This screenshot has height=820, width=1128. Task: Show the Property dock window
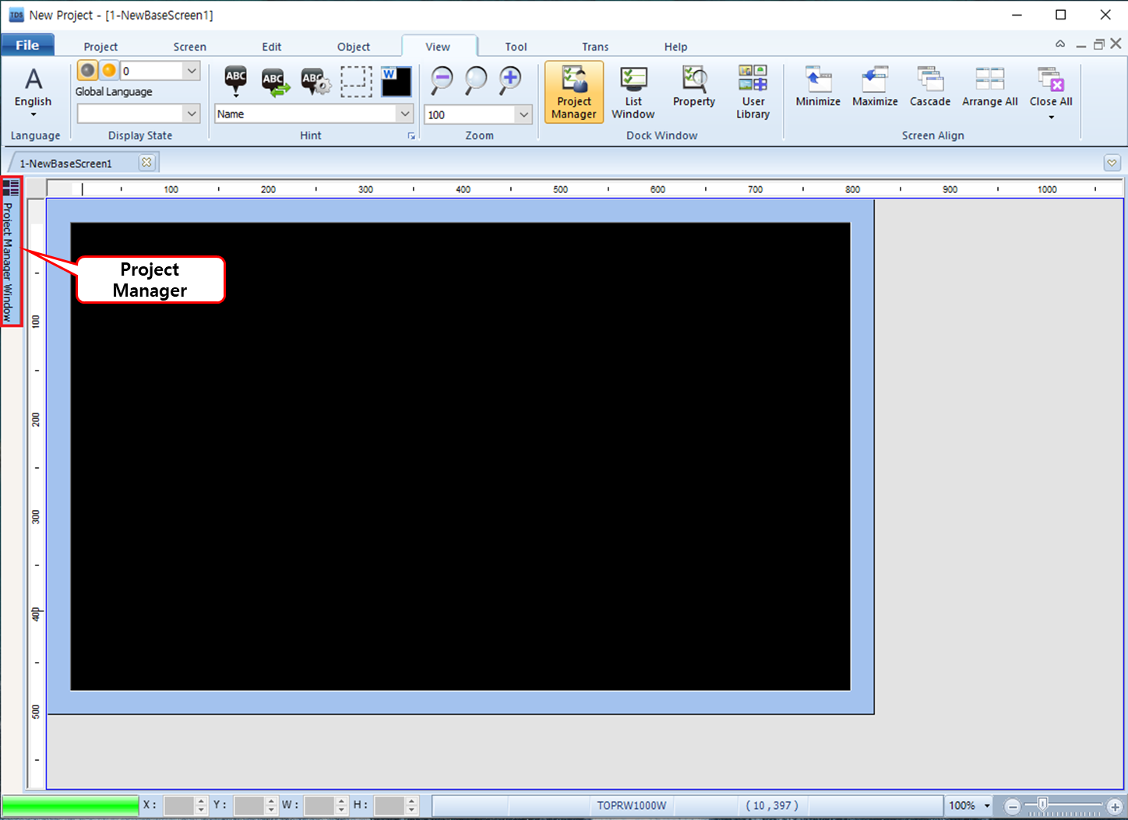(694, 87)
